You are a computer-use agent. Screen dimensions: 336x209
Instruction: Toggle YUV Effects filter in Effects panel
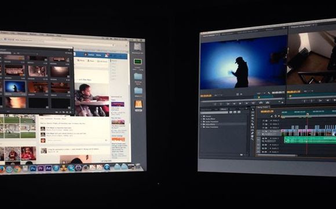tap(239, 112)
